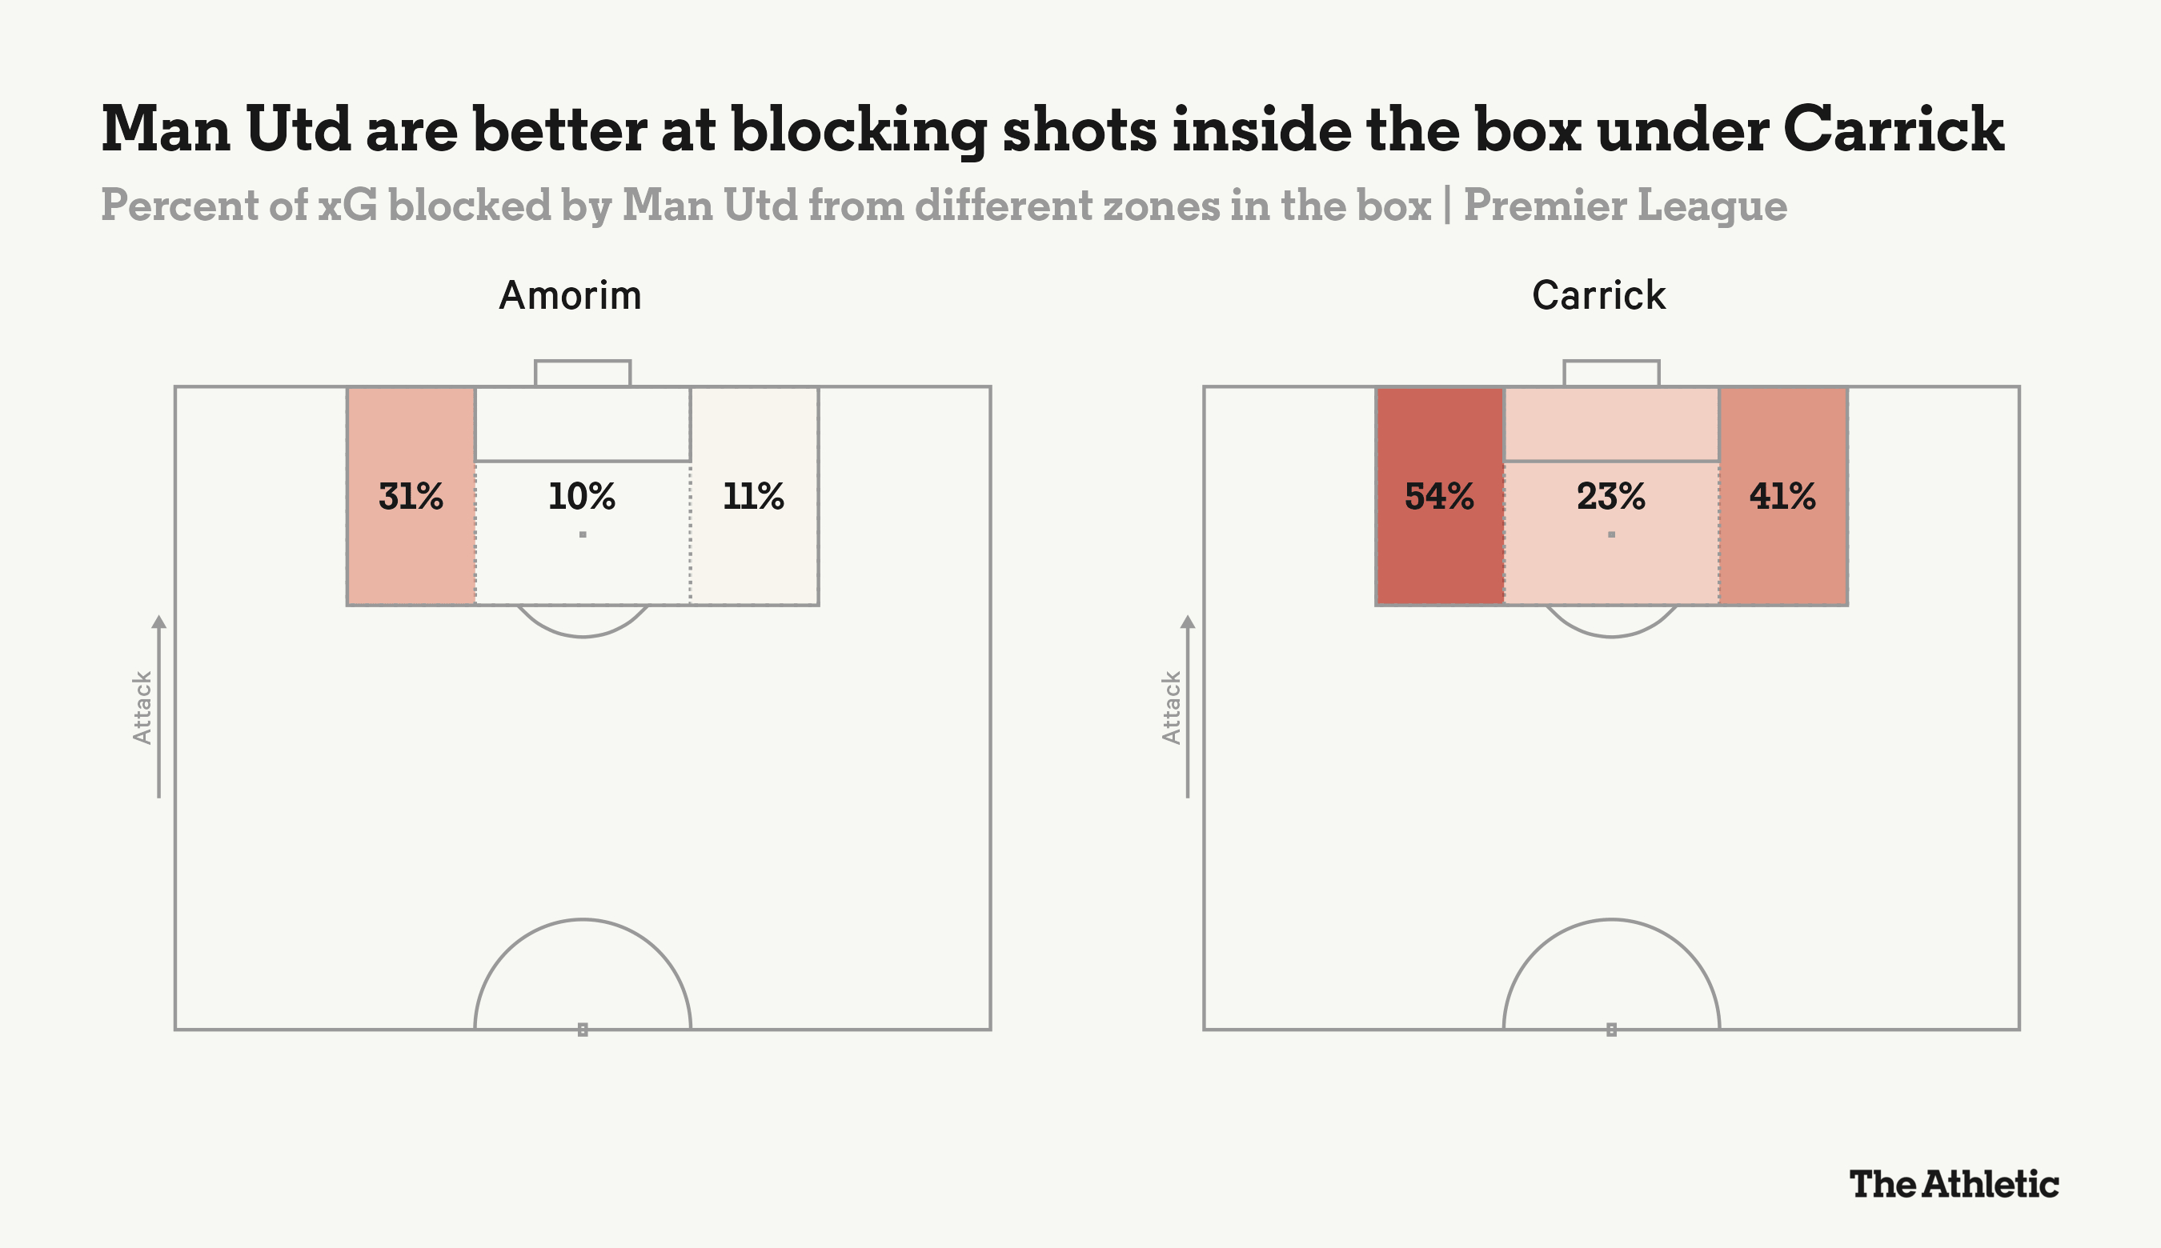Click the 54% zone in Carrick pitch
This screenshot has width=2161, height=1248.
coord(1440,496)
